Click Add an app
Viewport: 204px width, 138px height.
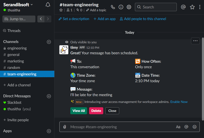click(x=105, y=19)
